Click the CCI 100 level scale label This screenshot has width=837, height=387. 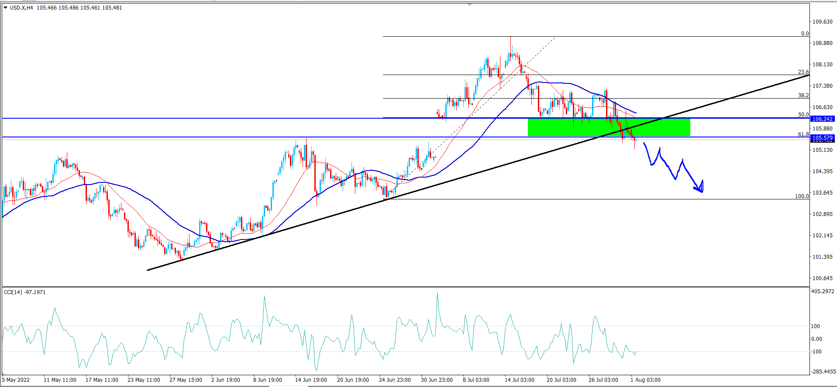tap(815, 326)
